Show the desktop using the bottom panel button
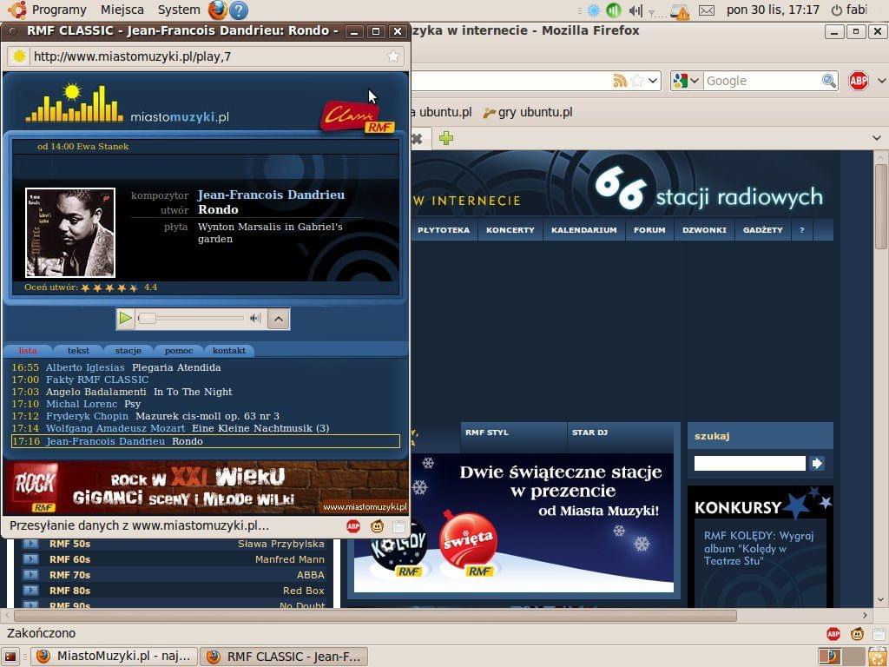889x667 pixels. coord(10,657)
